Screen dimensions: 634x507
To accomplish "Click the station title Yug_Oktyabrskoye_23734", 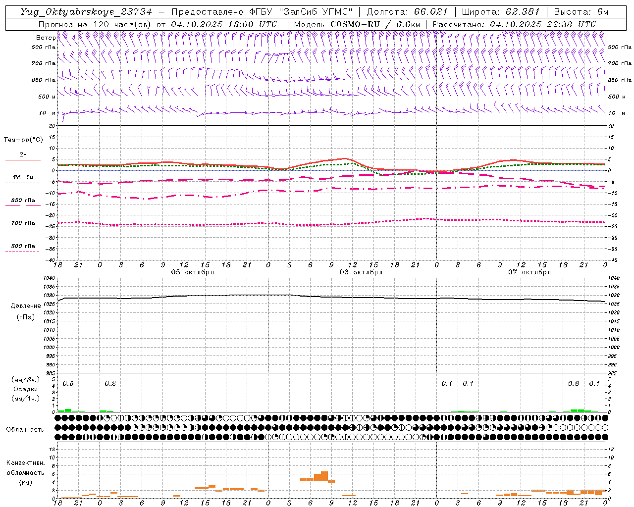I will [86, 12].
